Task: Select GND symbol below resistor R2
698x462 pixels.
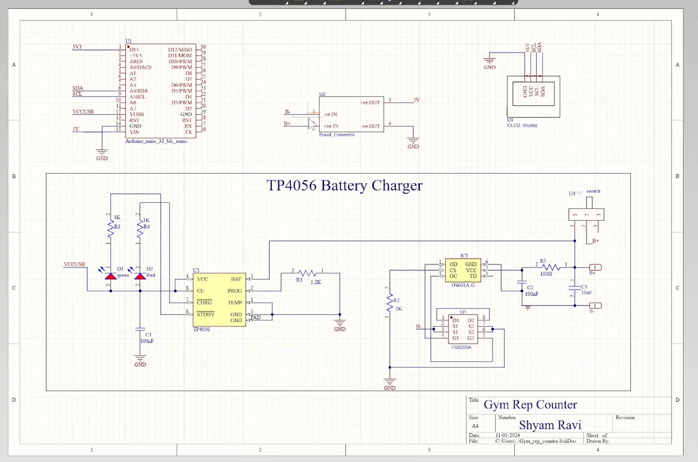Action: point(389,384)
